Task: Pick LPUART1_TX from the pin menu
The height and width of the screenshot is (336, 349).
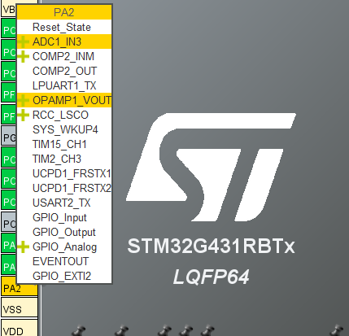Action: (64, 85)
